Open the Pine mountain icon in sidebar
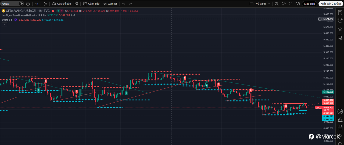 [340, 119]
